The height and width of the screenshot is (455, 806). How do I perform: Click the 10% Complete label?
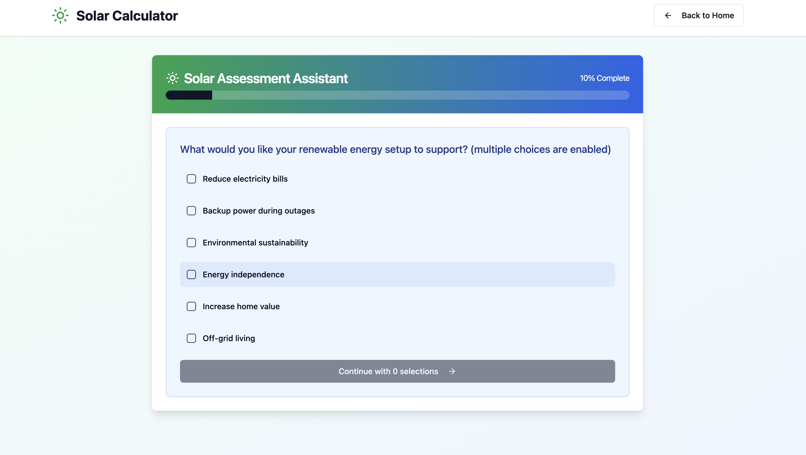604,78
